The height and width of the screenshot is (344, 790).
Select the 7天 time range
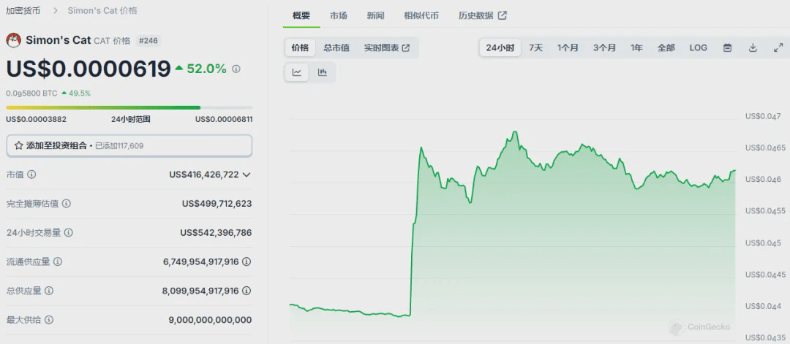tap(535, 47)
